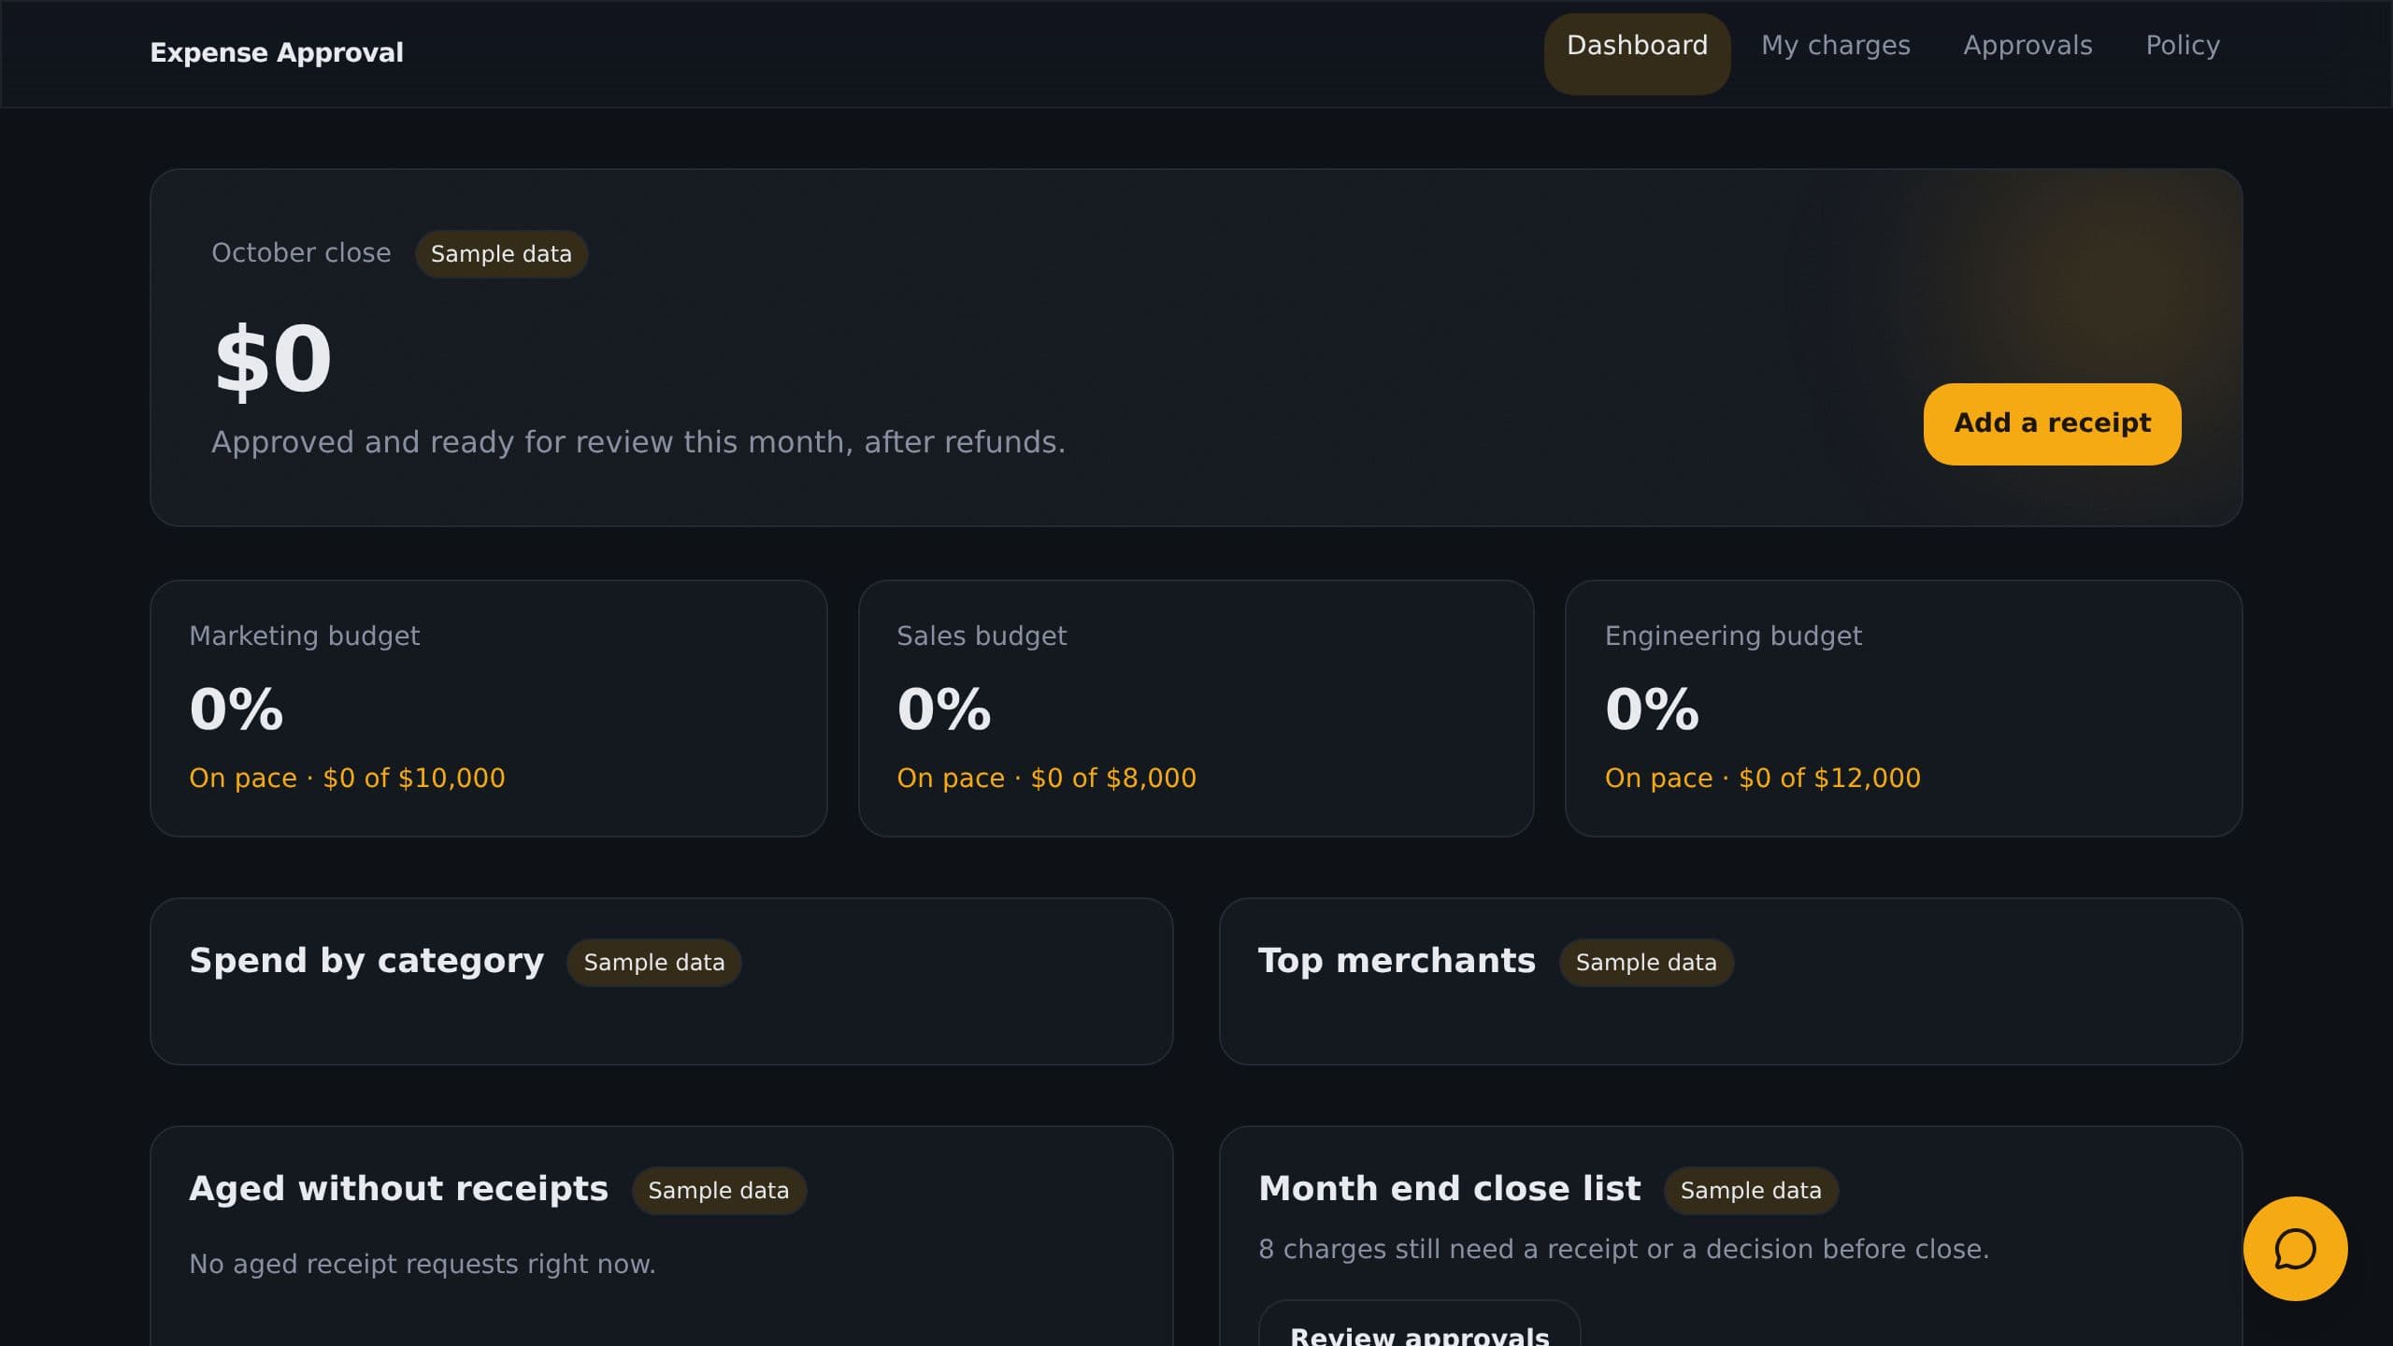Click Sample data badge by Month end close list
This screenshot has height=1346, width=2393.
1750,1191
